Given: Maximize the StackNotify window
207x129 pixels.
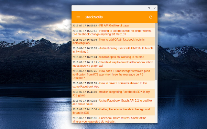Looking at the screenshot, I should (x=149, y=8).
